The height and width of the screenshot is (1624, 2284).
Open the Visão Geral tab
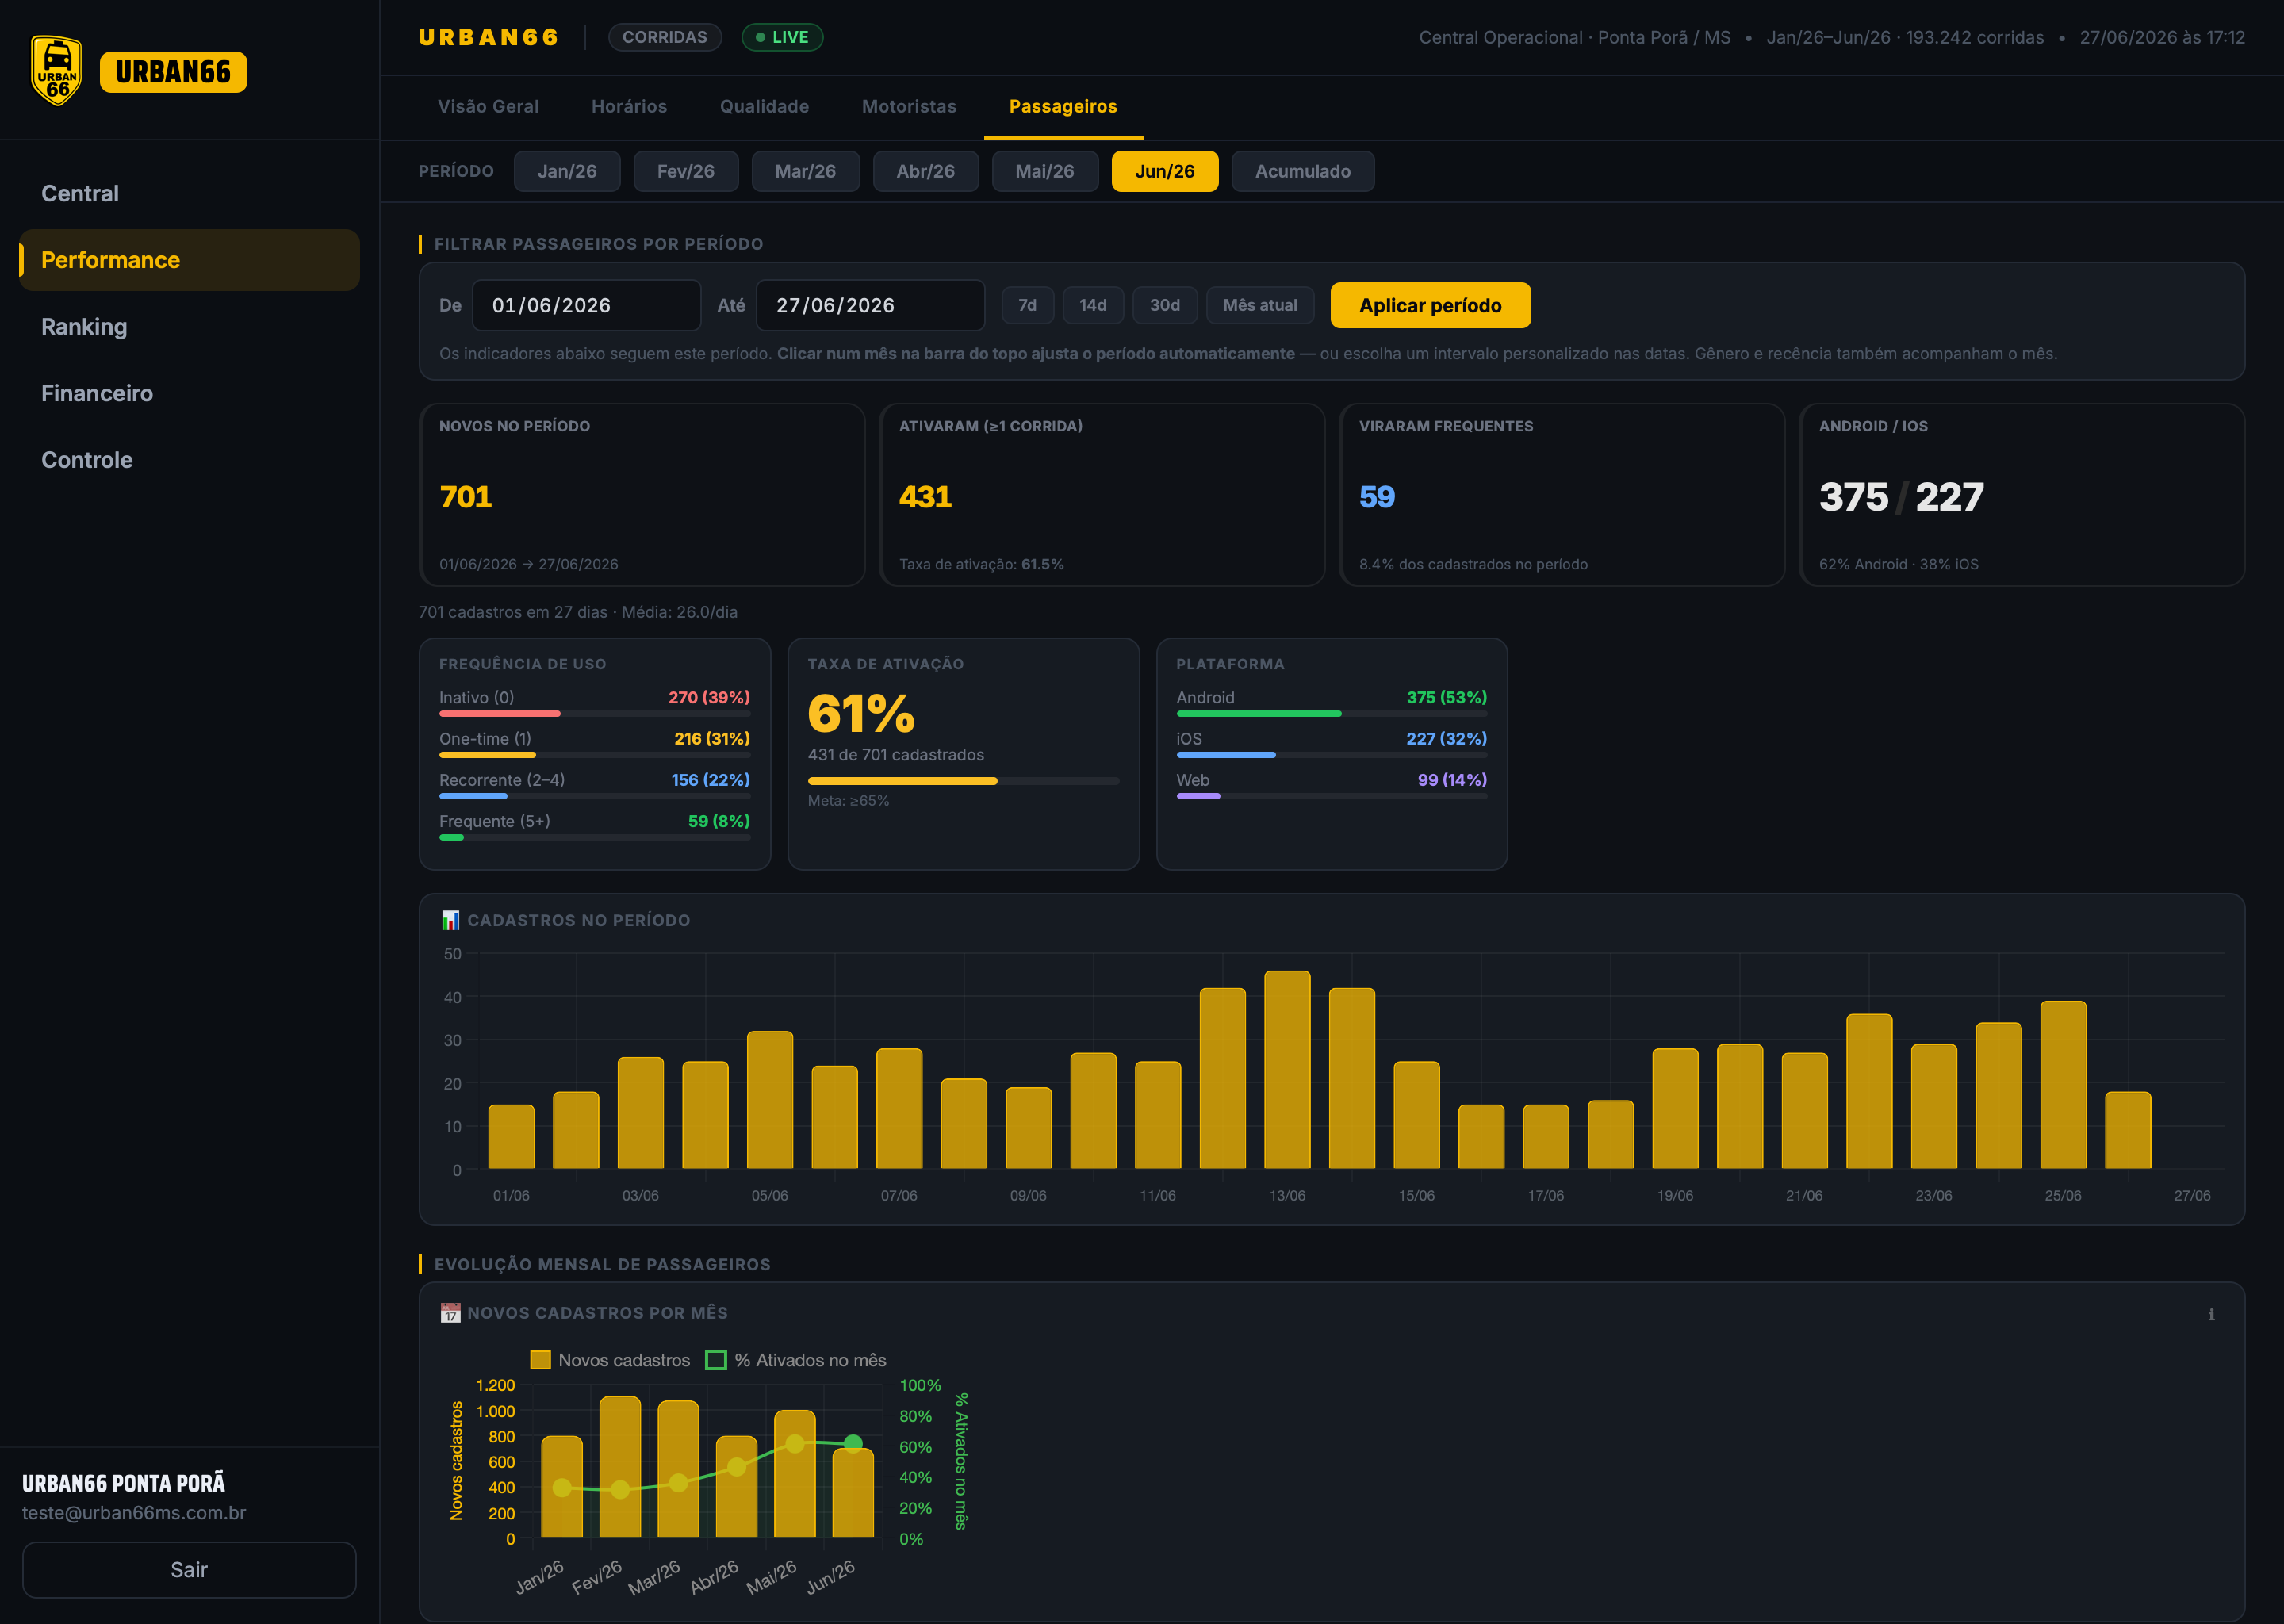pos(488,106)
